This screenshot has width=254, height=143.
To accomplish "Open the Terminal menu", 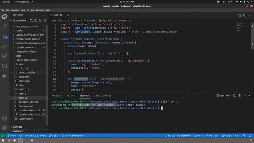I will point(40,10).
